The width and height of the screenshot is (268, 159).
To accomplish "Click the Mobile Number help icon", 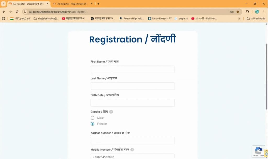I will click(132, 150).
